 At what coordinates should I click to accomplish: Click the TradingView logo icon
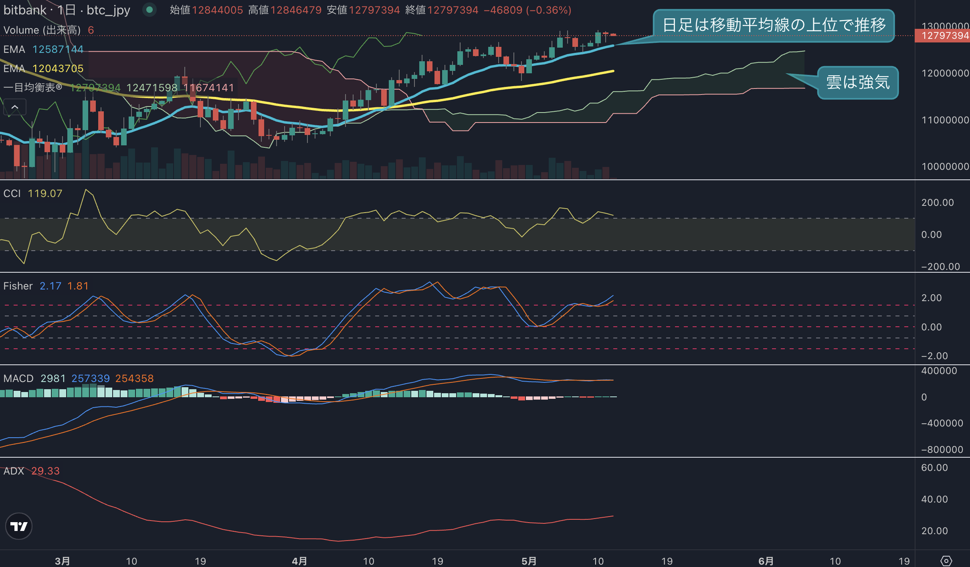pyautogui.click(x=19, y=526)
